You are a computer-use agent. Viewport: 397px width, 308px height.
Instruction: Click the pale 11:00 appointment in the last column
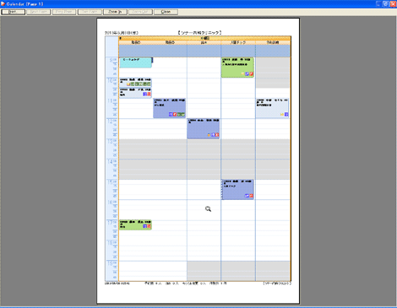coord(273,108)
